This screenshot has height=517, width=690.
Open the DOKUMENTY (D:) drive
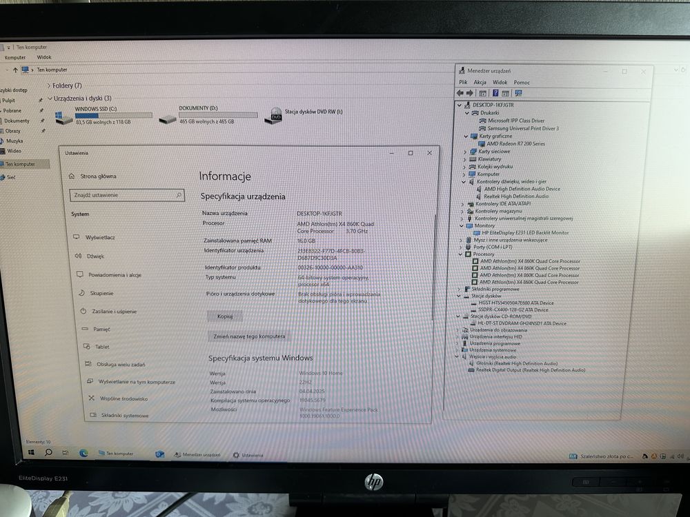click(208, 114)
